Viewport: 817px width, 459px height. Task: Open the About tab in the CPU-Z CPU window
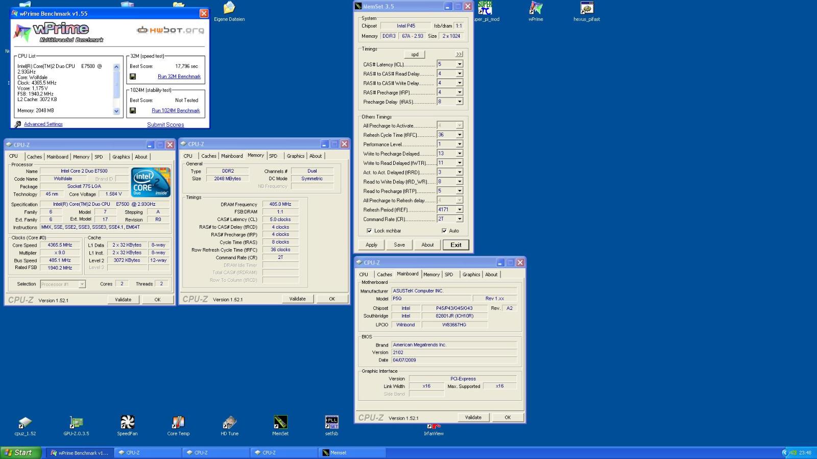pos(141,157)
